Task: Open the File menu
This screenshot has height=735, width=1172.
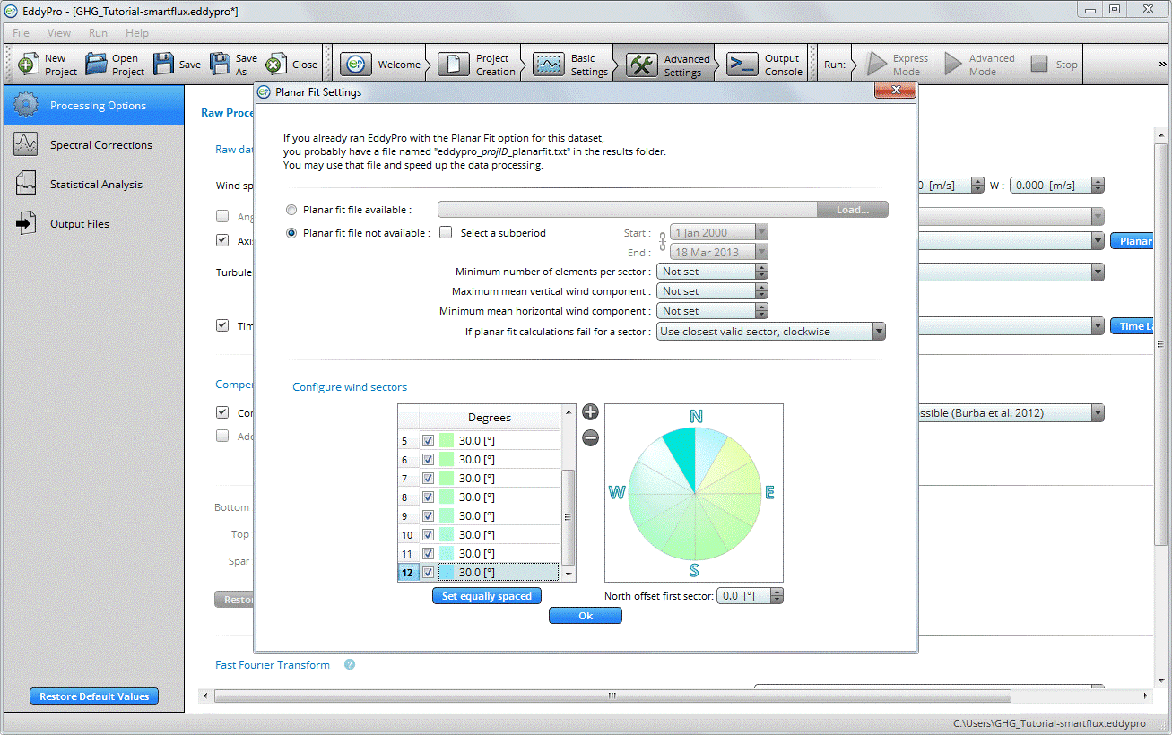Action: point(21,33)
